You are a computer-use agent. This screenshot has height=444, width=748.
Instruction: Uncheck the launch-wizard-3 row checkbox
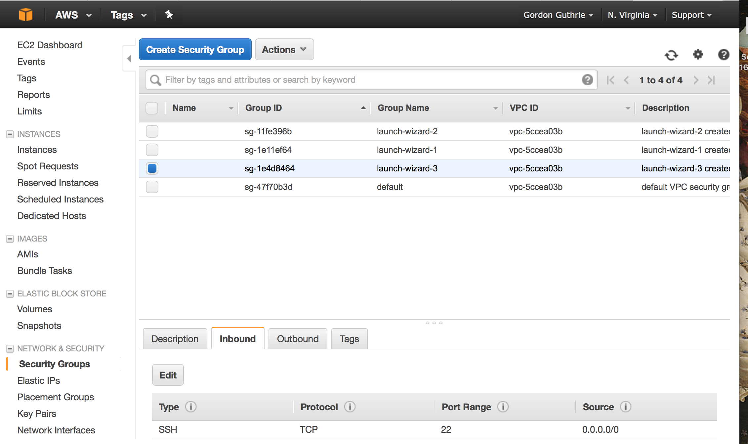pos(152,168)
